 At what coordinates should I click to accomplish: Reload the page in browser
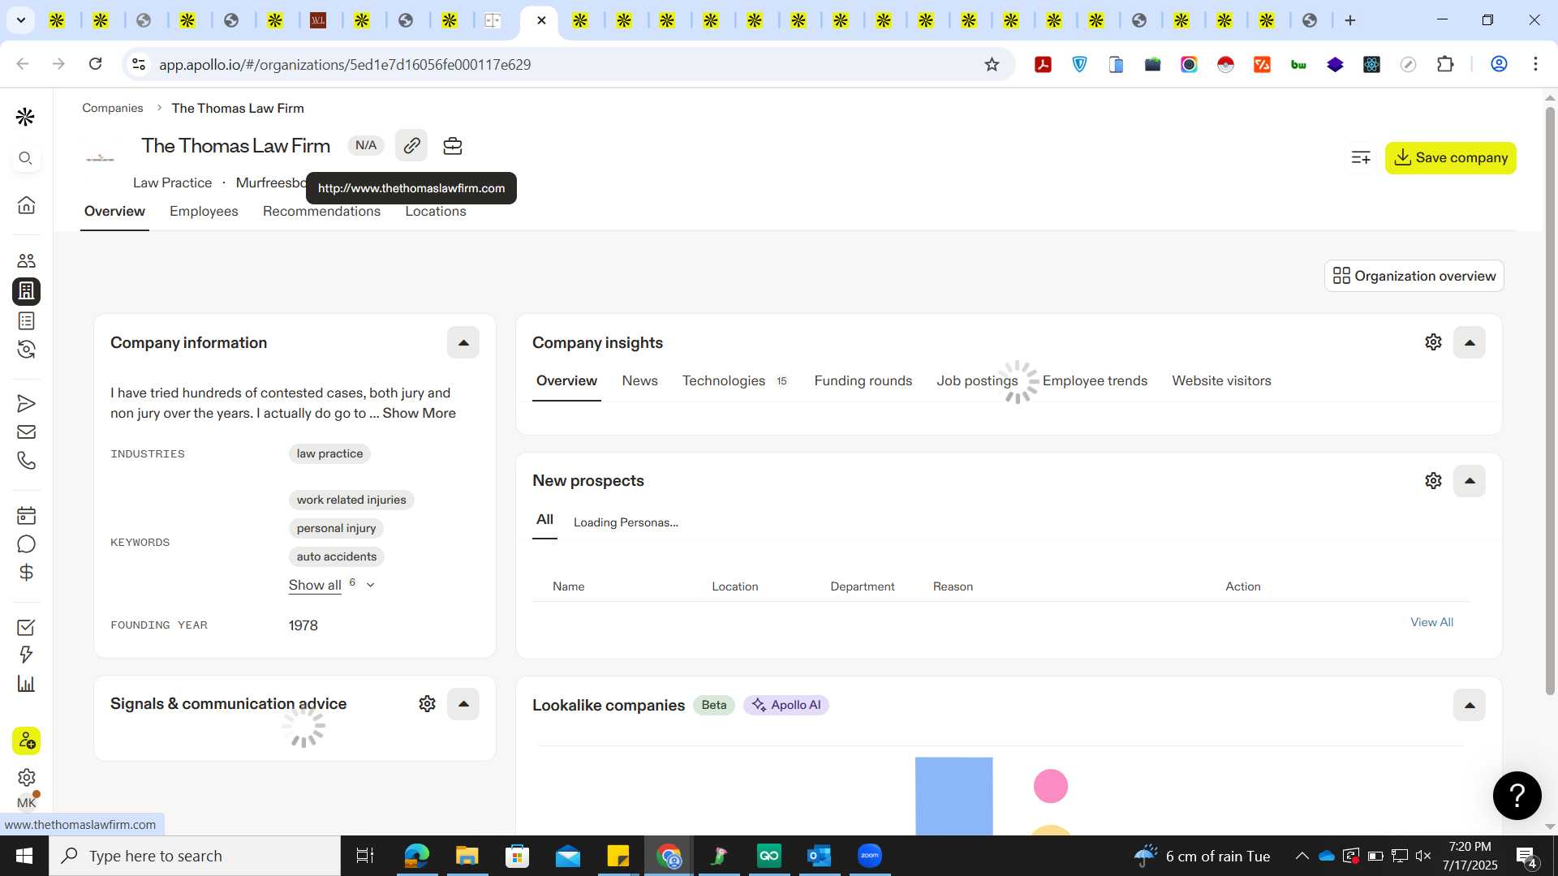(95, 64)
